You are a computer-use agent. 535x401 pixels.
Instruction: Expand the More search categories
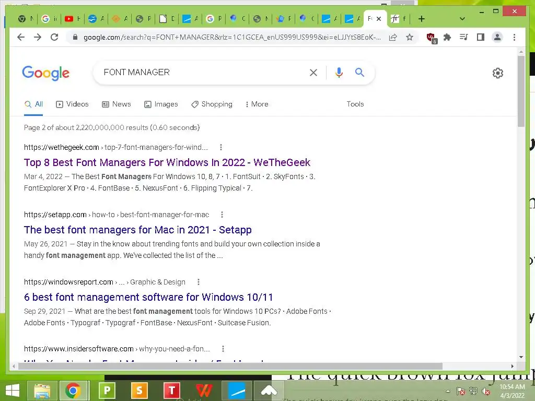[257, 104]
